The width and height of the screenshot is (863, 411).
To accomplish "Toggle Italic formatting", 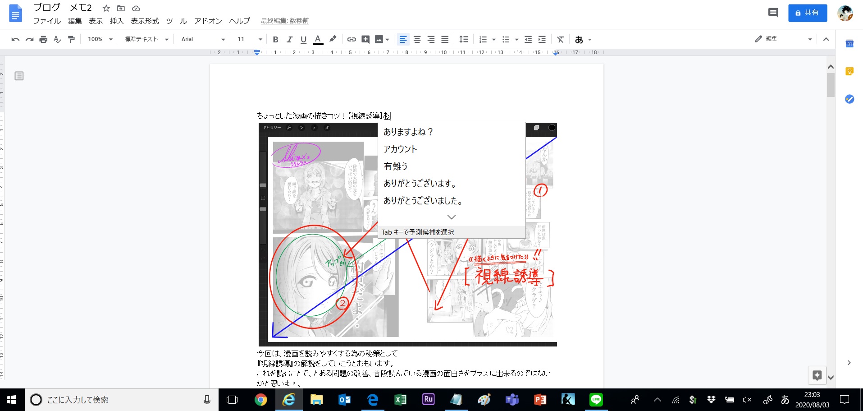I will click(289, 39).
